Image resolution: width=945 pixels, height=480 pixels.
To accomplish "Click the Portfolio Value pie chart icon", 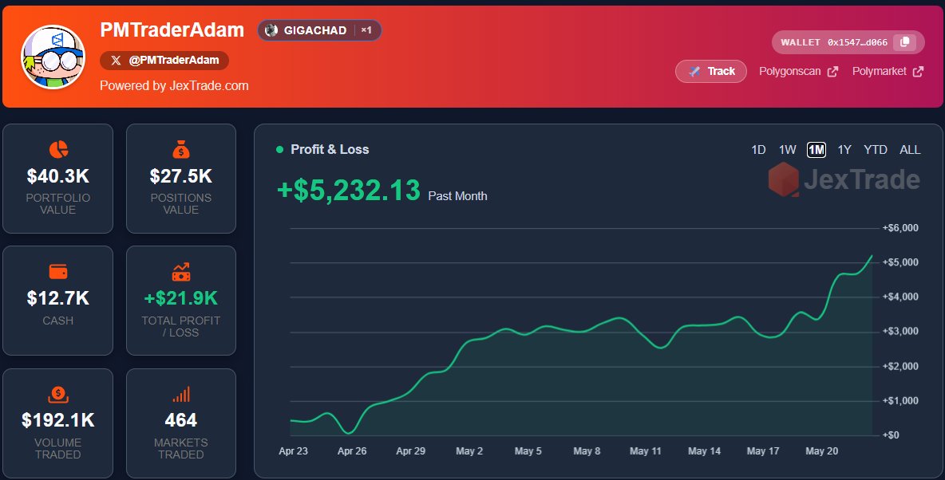I will click(x=57, y=149).
